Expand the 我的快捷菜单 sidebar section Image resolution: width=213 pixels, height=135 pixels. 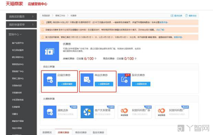(21, 25)
